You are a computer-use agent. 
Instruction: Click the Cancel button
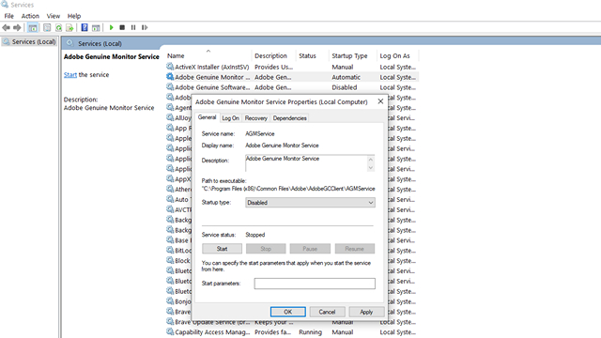coord(327,312)
